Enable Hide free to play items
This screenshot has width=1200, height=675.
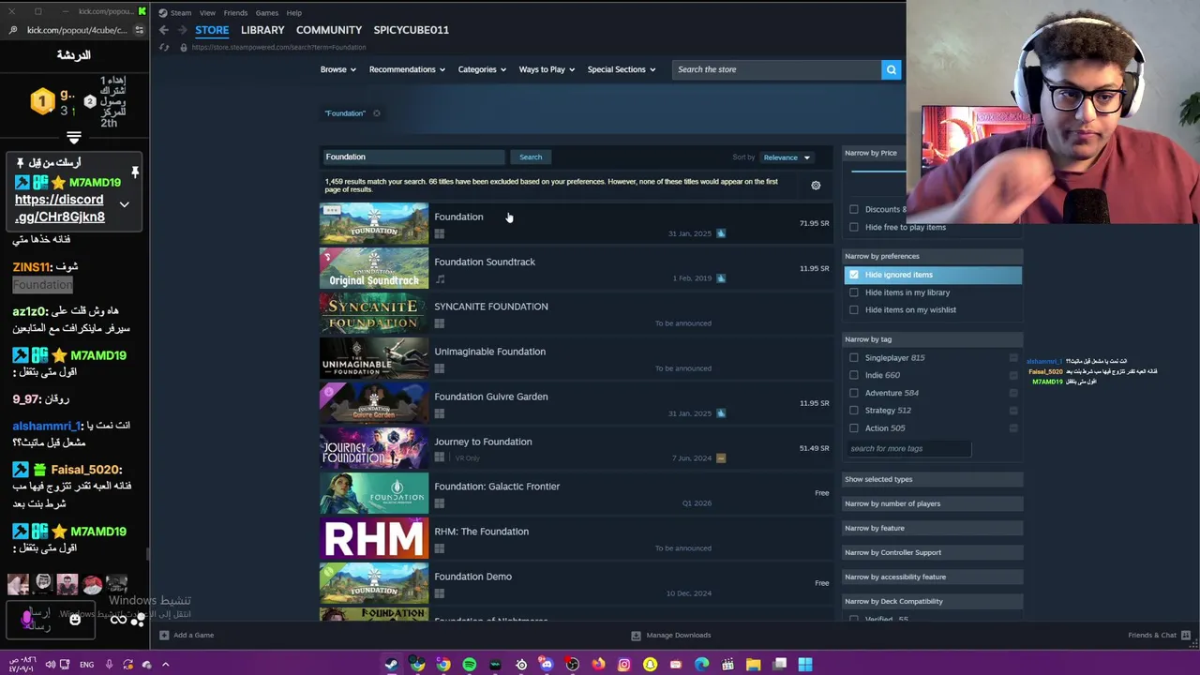coord(853,227)
